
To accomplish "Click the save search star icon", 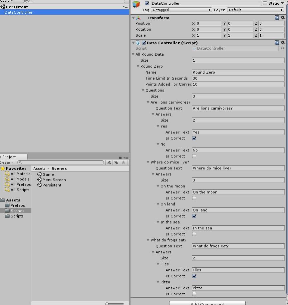I will 123,162.
